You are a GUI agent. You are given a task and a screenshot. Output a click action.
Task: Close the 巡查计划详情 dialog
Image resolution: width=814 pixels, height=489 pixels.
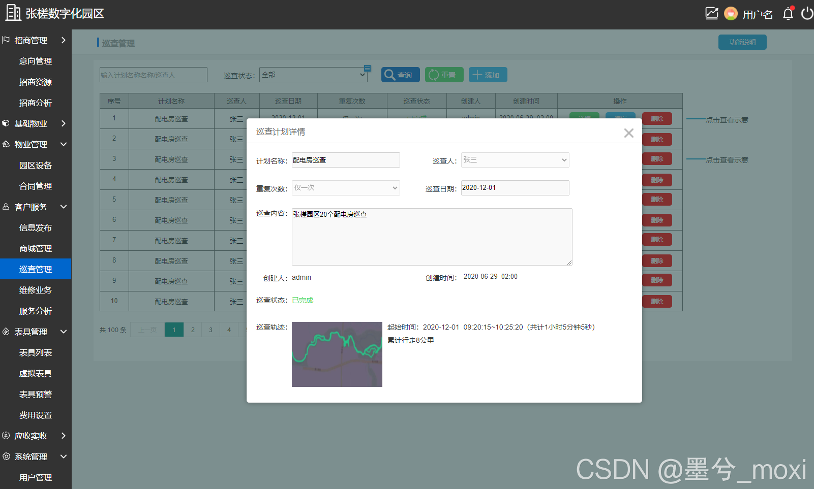coord(629,133)
